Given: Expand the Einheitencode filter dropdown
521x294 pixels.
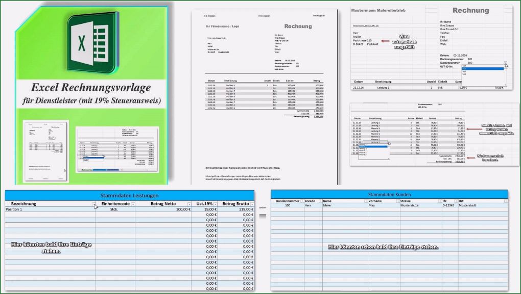Looking at the screenshot, I should click(133, 204).
